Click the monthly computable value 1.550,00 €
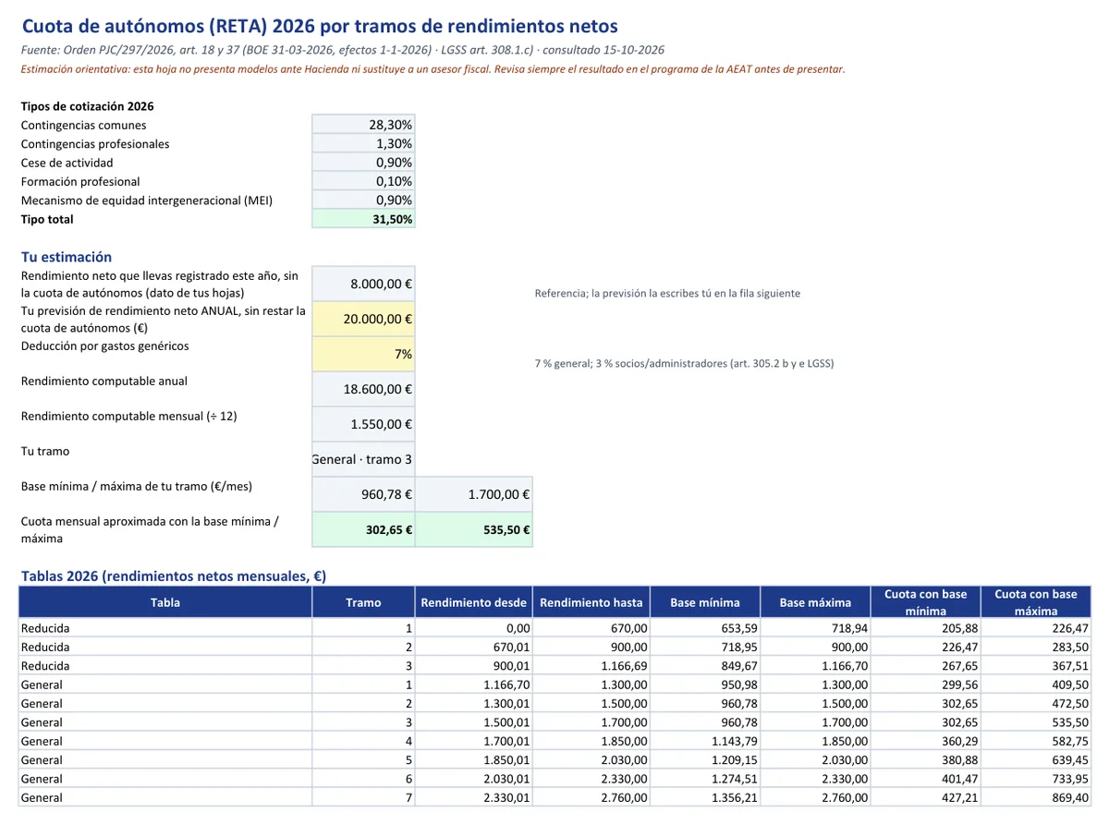This screenshot has width=1109, height=824. click(x=363, y=424)
